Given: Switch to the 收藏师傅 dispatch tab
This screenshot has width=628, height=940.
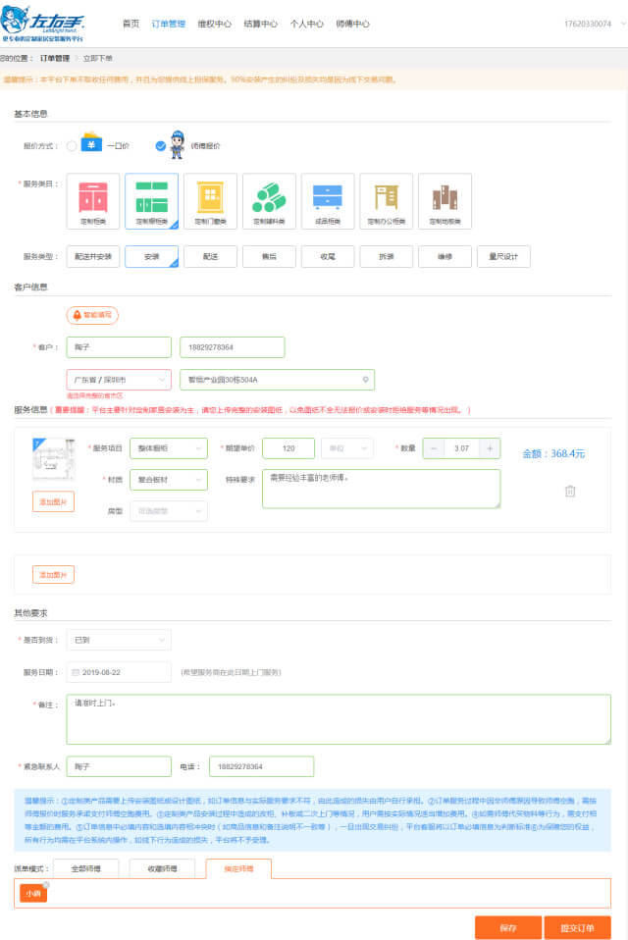Looking at the screenshot, I should coord(163,868).
